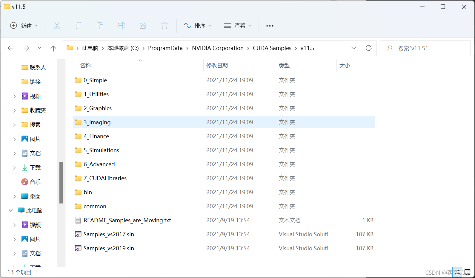Screen dimensions: 475x278
Task: Click 本地磁盘 (C:) in address path
Action: 123,48
